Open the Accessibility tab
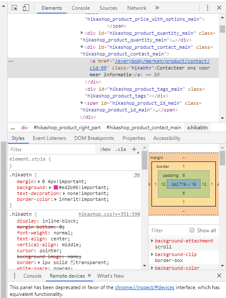Image resolution: width=226 pixels, height=298 pixels. [x=167, y=138]
